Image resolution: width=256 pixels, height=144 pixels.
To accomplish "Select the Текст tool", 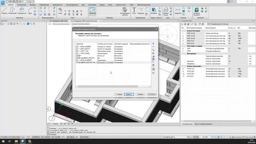I will pyautogui.click(x=134, y=11).
